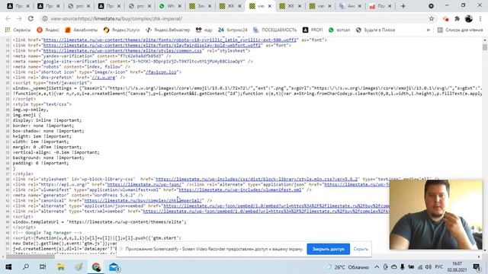Screen dimensions: 488x274
Task: Open File Explorer from the taskbar
Action: point(60,267)
